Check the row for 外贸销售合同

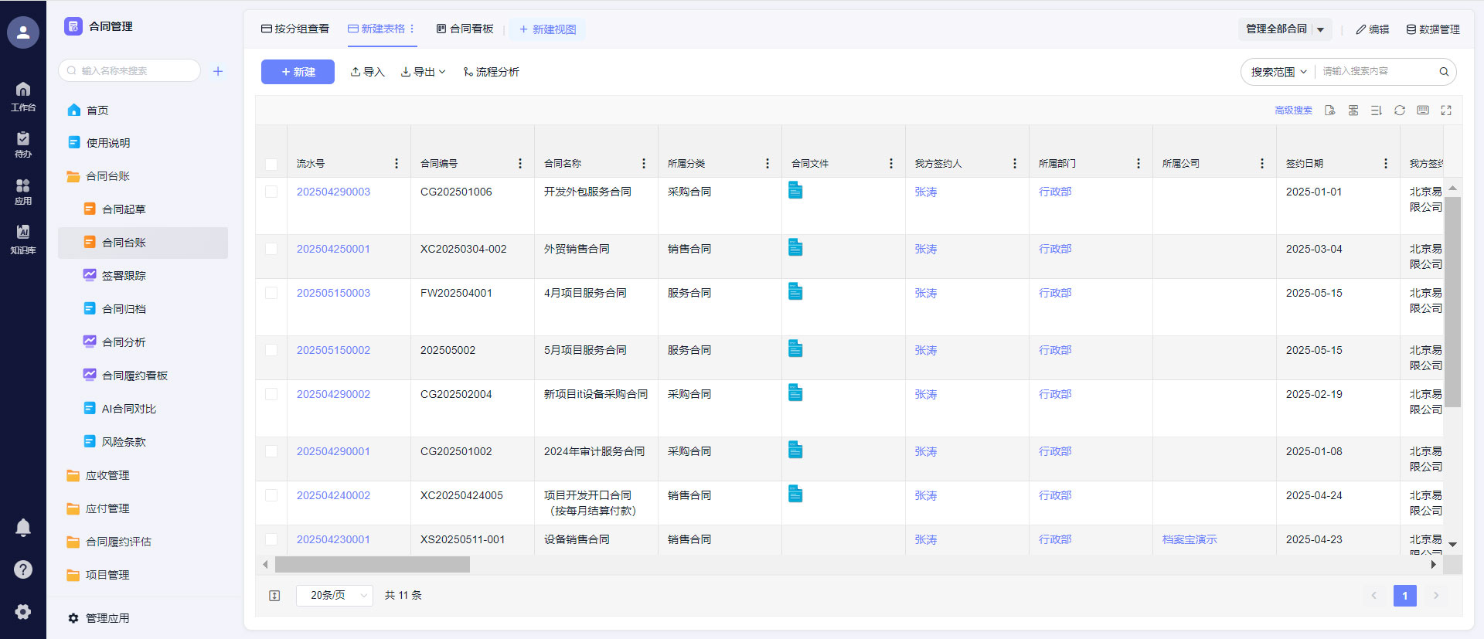tap(271, 249)
